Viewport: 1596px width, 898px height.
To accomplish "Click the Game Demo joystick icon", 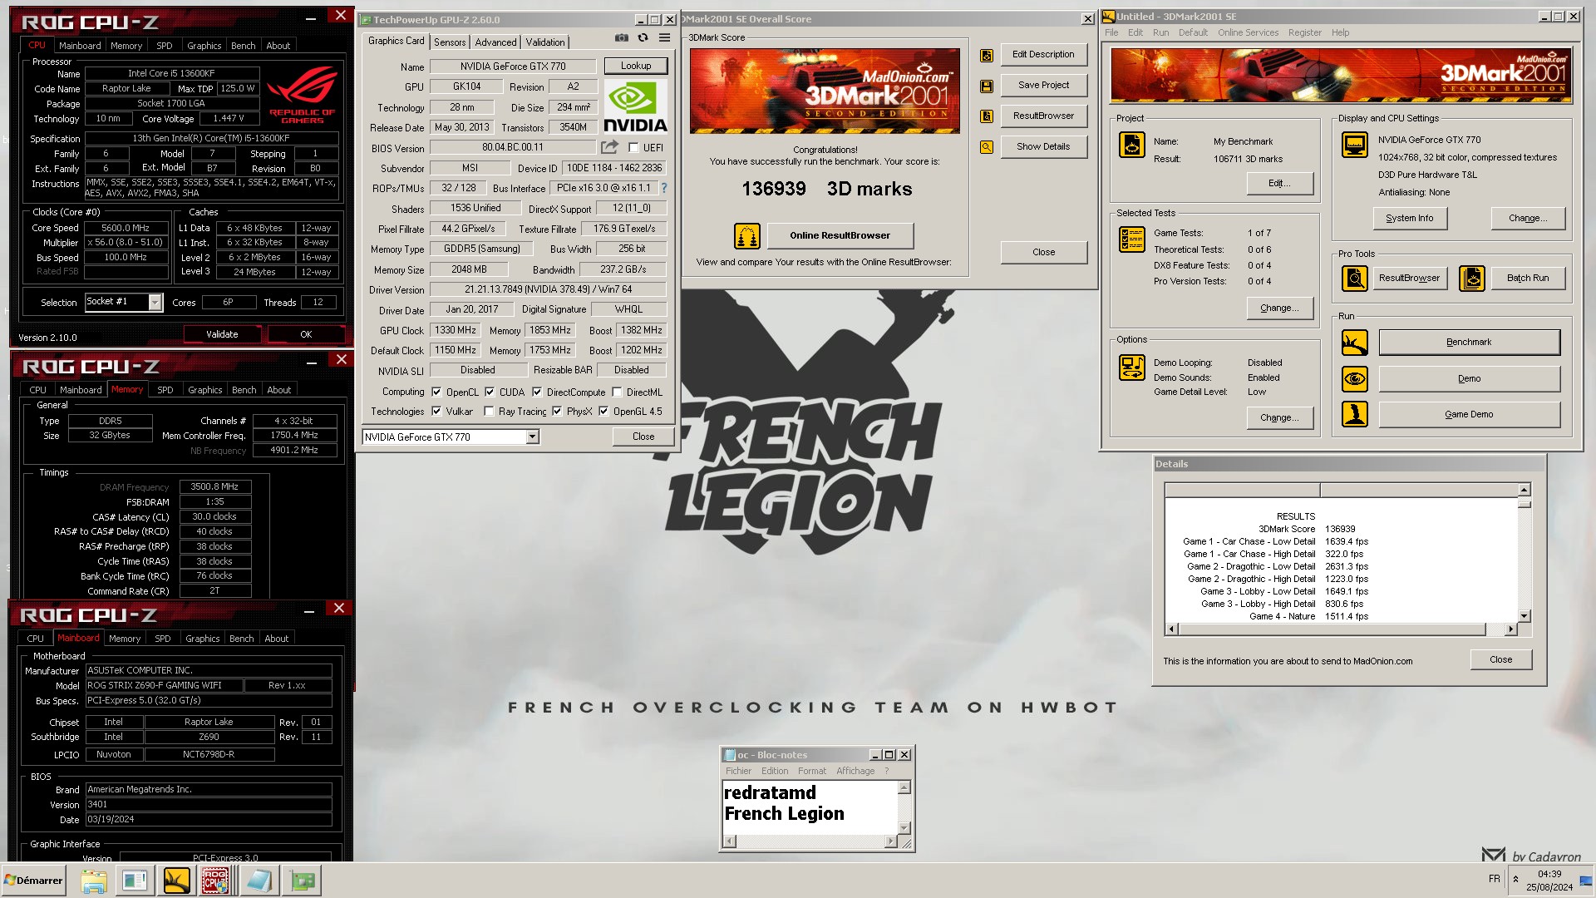I will 1355,414.
